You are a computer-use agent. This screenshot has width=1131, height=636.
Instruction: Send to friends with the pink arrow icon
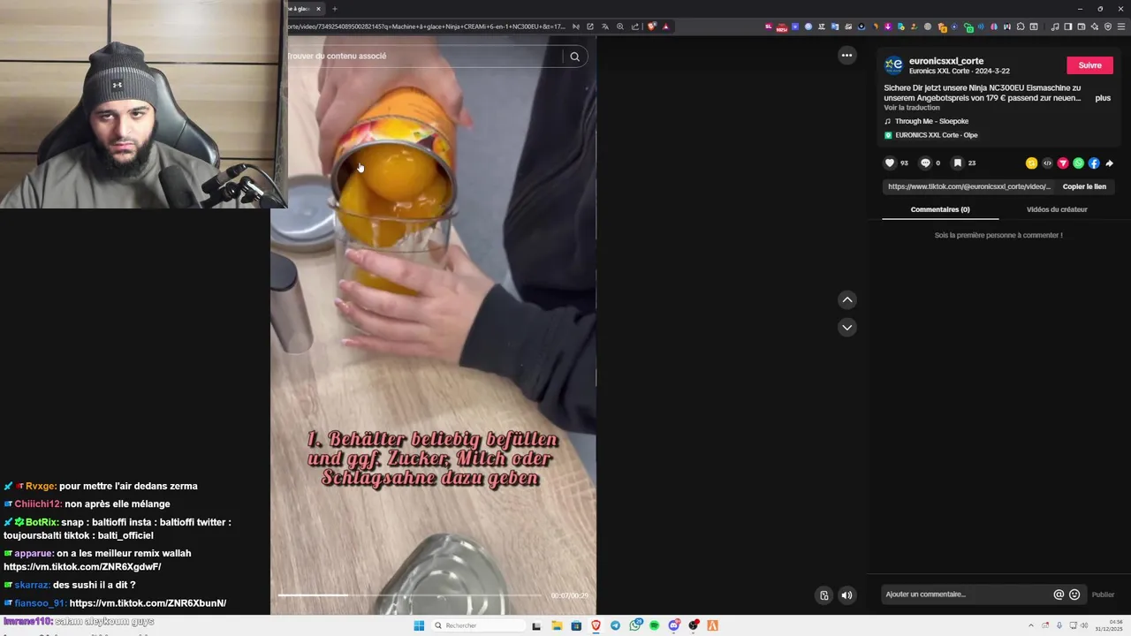click(x=1063, y=163)
